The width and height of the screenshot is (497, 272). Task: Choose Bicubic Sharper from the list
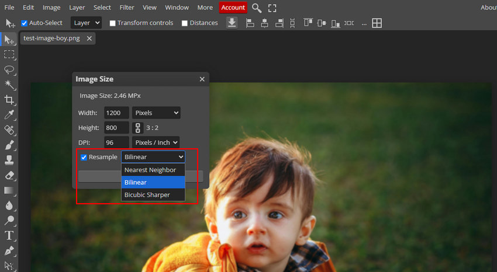(x=153, y=195)
